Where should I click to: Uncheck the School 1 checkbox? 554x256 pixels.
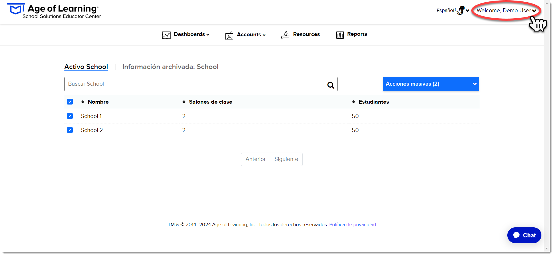pyautogui.click(x=70, y=116)
